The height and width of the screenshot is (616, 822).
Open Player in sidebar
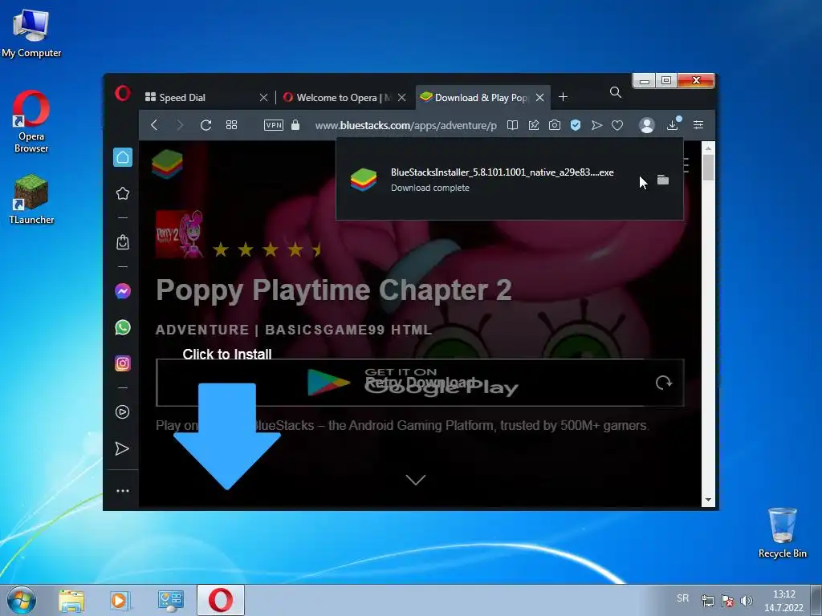point(122,412)
